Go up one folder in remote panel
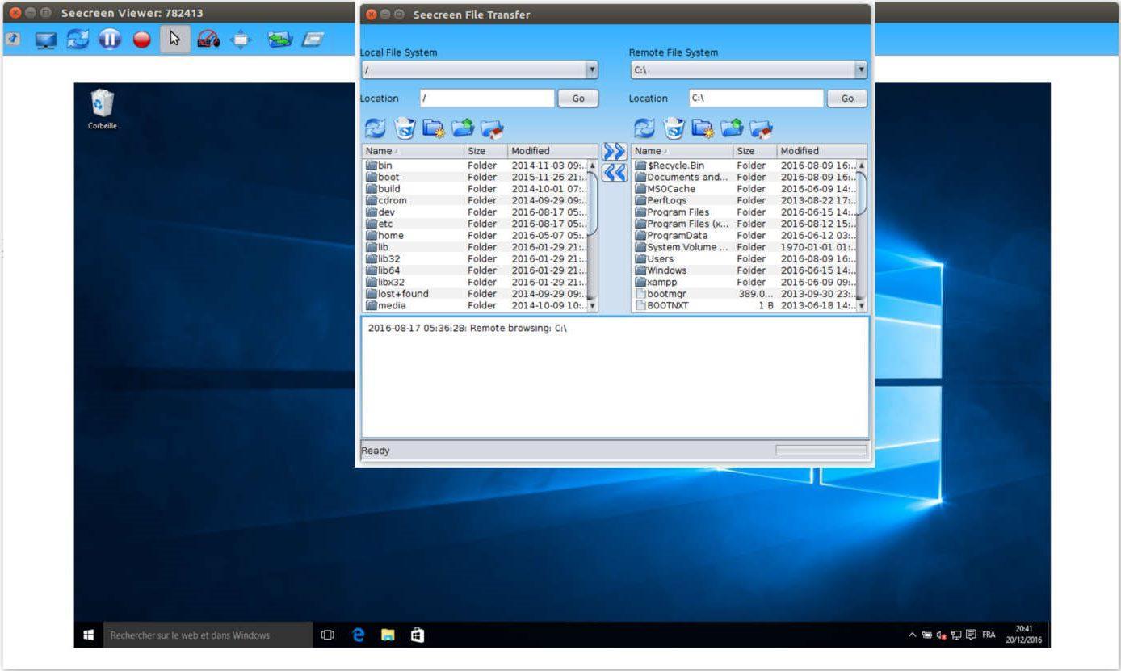 [x=732, y=128]
